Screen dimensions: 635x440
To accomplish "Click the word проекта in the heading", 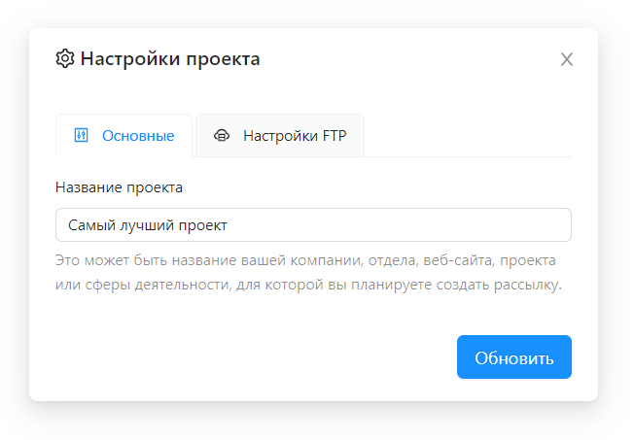I will [x=223, y=59].
